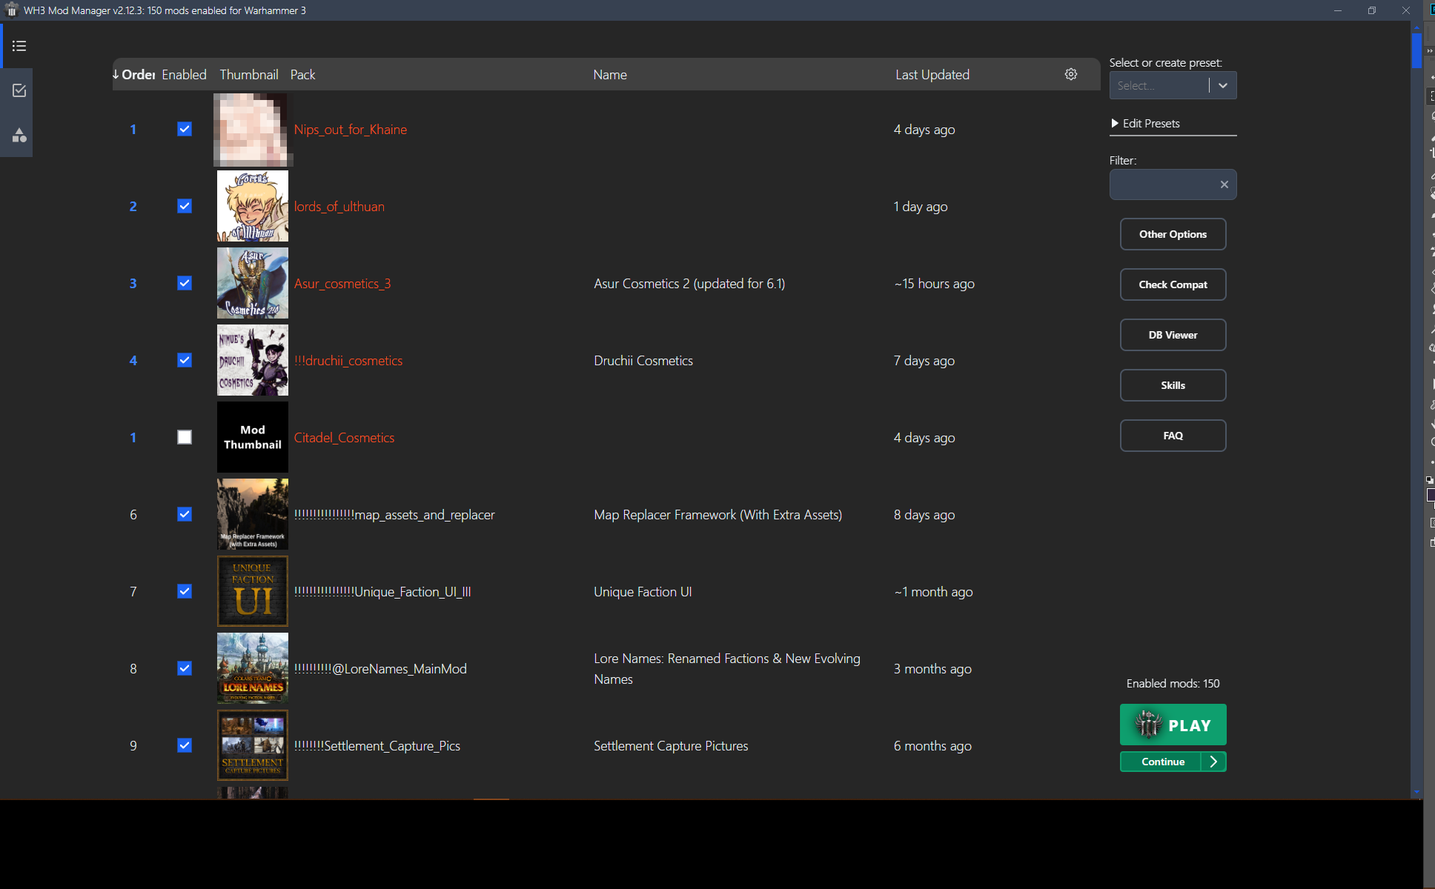The width and height of the screenshot is (1435, 889).
Task: Click the 'Unique Faction UI' name text
Action: click(643, 592)
